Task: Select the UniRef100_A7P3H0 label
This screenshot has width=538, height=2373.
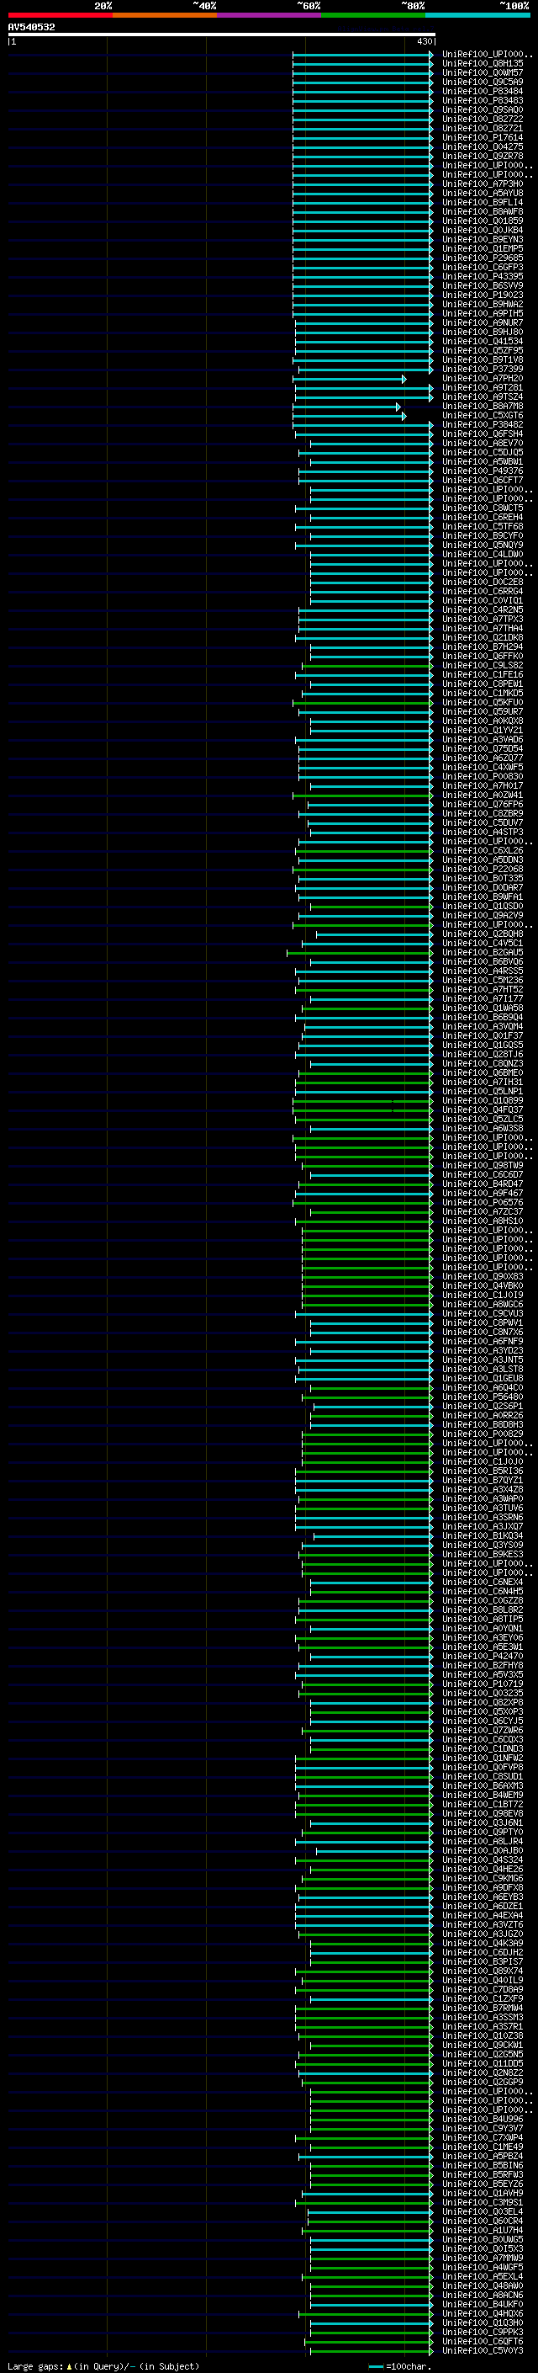Action: [482, 184]
